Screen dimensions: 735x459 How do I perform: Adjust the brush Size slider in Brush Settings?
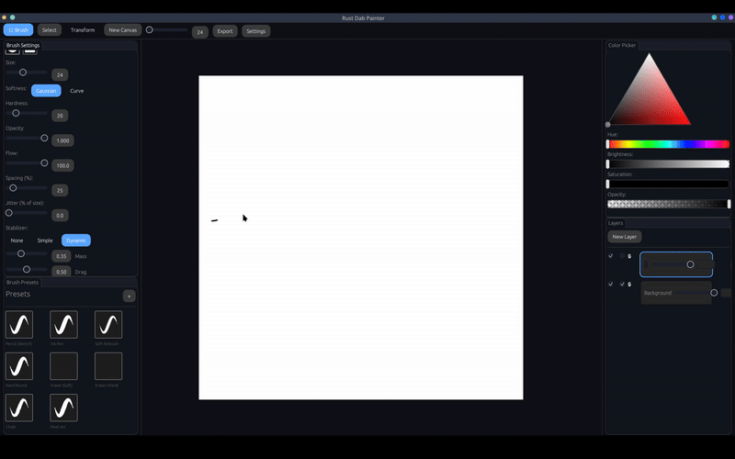click(27, 73)
